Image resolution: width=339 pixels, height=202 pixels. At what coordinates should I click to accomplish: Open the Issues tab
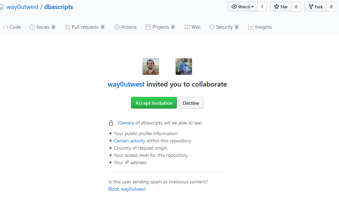tap(43, 27)
